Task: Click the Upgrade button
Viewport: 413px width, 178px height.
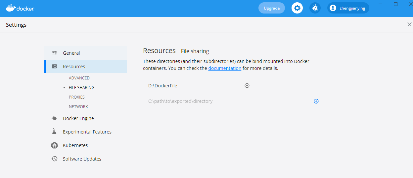Action: pos(272,8)
